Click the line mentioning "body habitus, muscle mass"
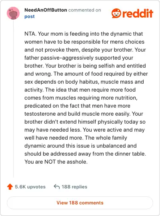Viewport: 160px width, 216px height. click(x=84, y=82)
